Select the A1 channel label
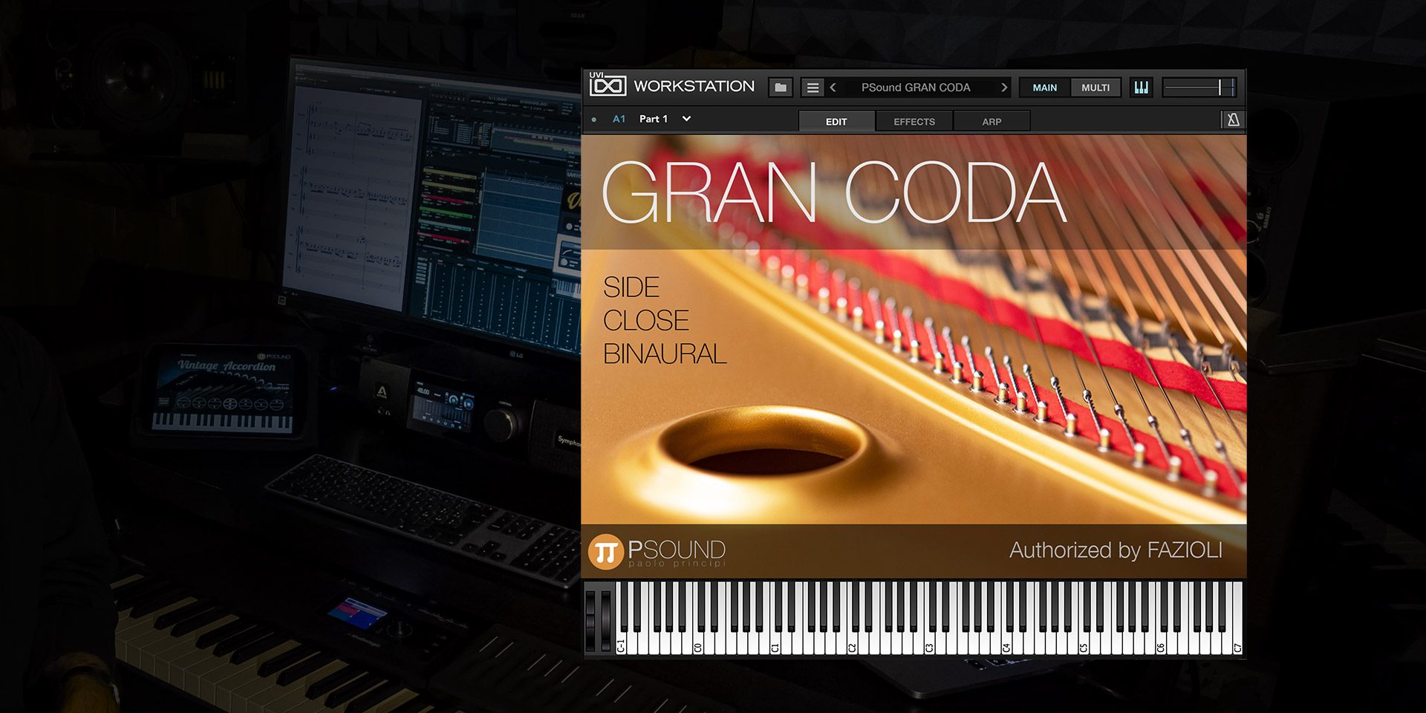Image resolution: width=1426 pixels, height=713 pixels. click(x=619, y=119)
